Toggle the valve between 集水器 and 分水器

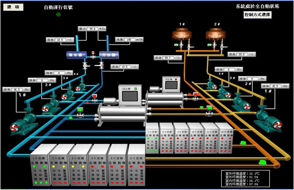pos(92,53)
